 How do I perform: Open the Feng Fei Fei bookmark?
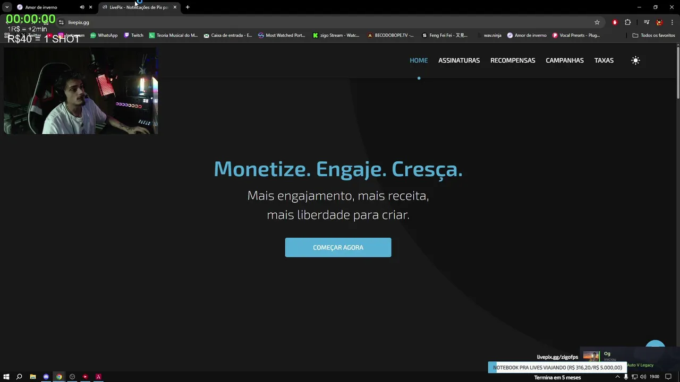[445, 36]
